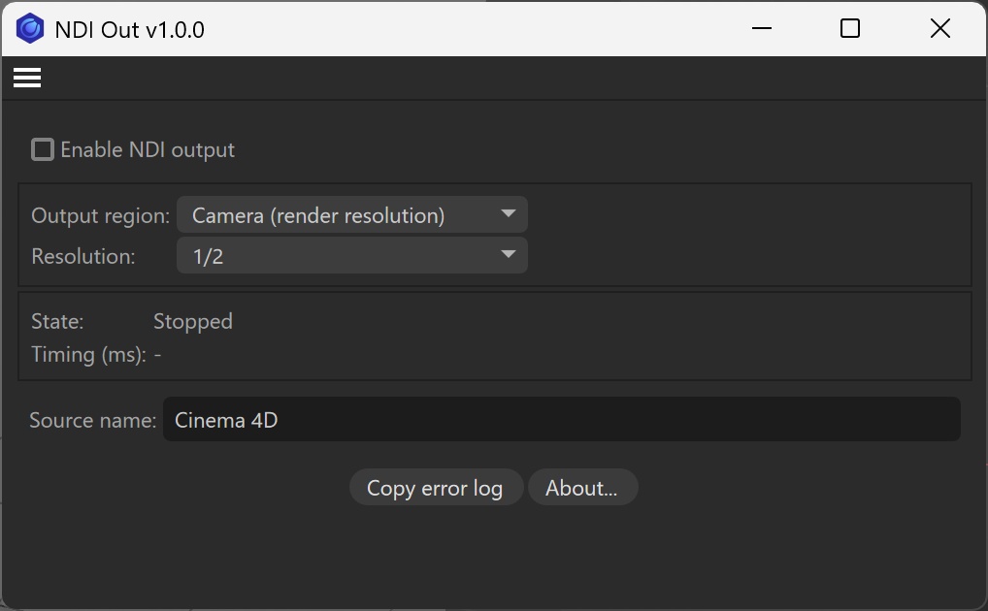The height and width of the screenshot is (611, 988).
Task: Open the hamburger menu icon
Action: click(x=27, y=79)
